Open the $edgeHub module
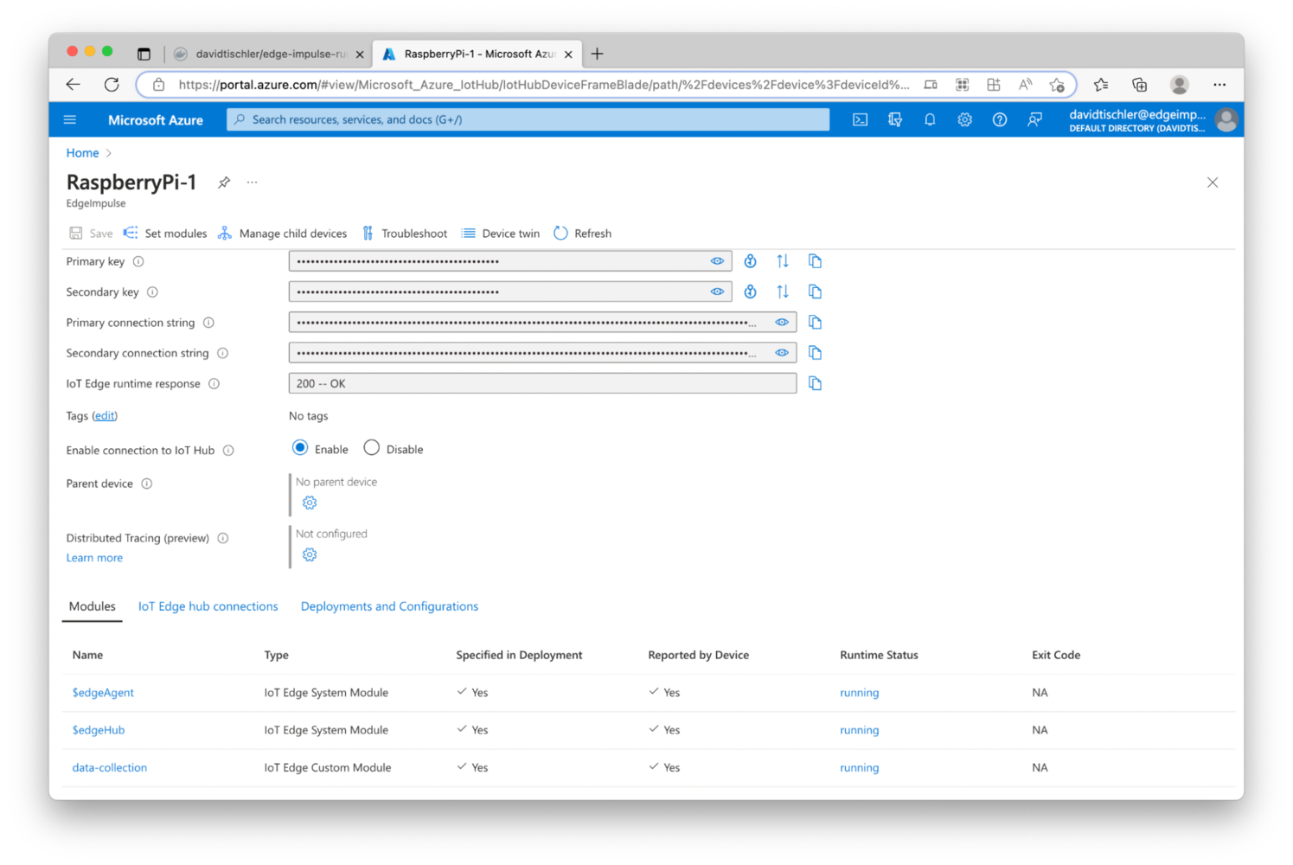The height and width of the screenshot is (865, 1293). pyautogui.click(x=99, y=730)
